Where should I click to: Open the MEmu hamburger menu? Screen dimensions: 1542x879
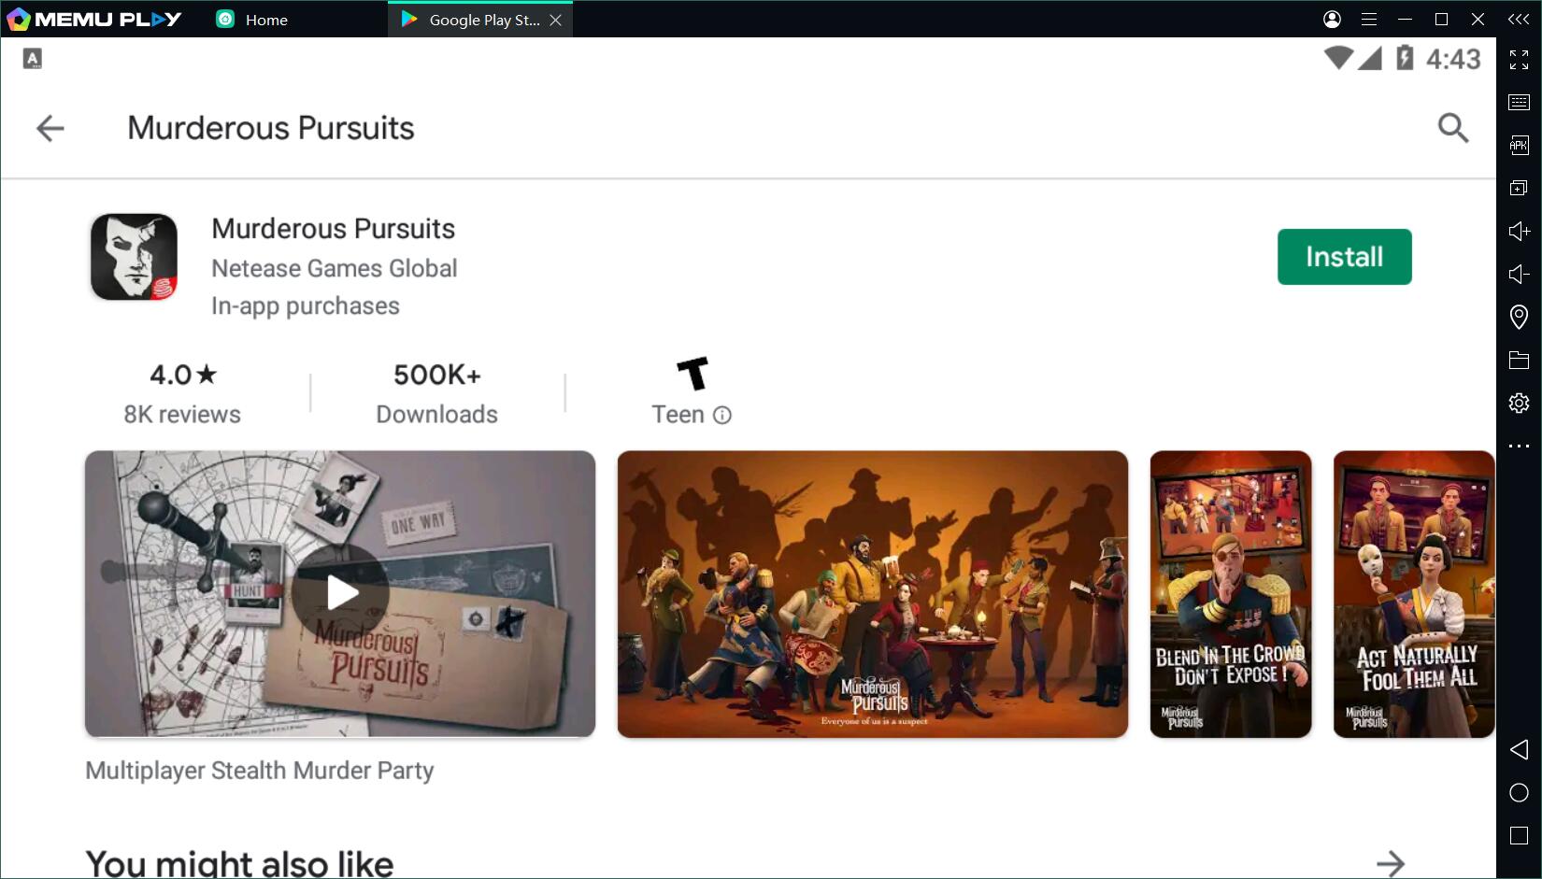(1369, 20)
